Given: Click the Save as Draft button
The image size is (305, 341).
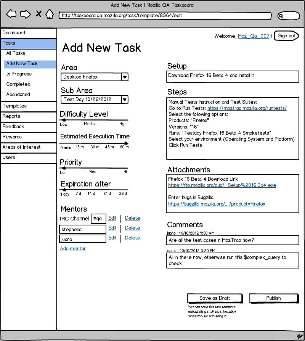Looking at the screenshot, I should (215, 298).
